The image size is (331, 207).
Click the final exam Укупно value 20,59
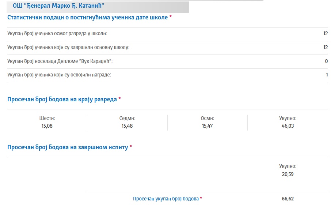288,174
